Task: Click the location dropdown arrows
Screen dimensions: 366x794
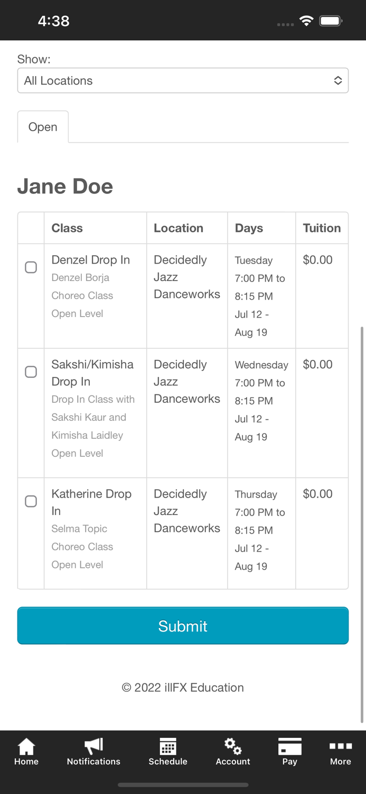Action: (338, 80)
